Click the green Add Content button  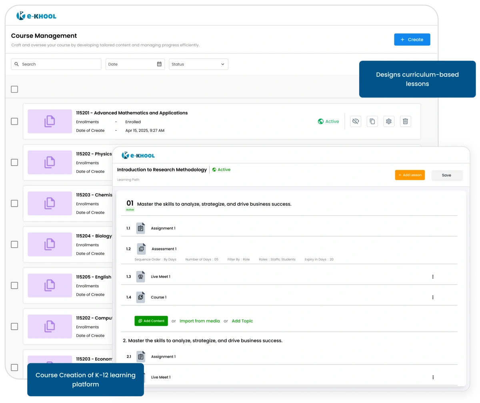(151, 321)
